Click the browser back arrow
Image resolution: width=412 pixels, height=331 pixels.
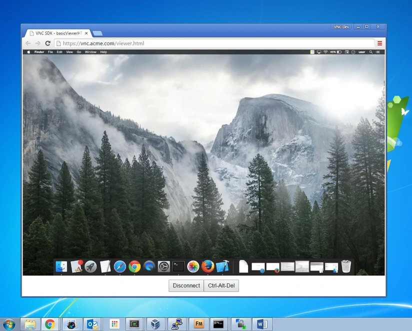tap(28, 43)
